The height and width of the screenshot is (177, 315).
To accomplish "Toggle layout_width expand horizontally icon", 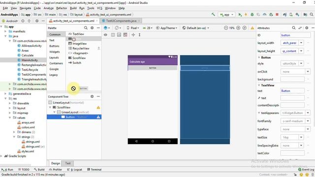I will tap(133, 35).
